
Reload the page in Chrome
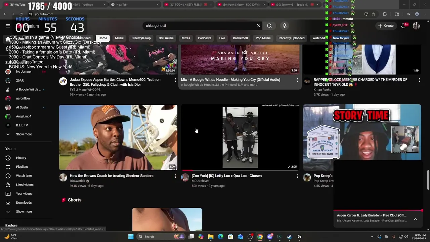click(x=21, y=14)
